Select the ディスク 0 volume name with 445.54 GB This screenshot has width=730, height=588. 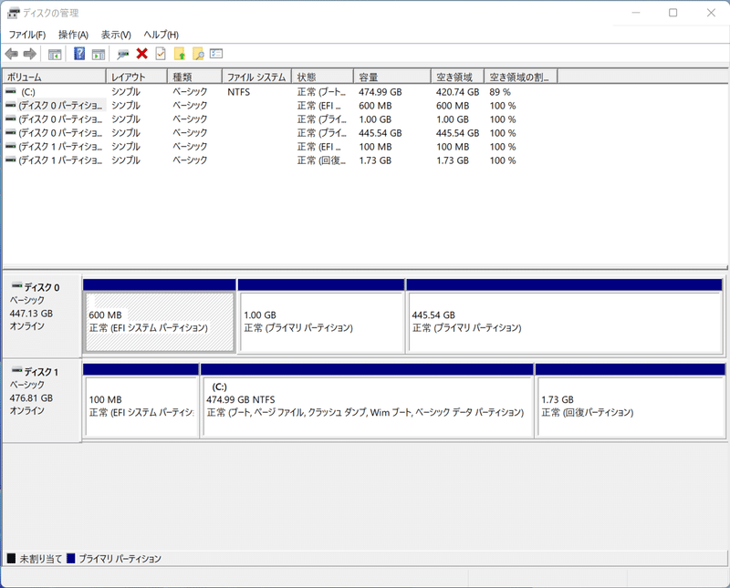click(60, 132)
